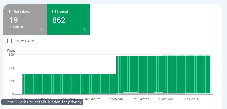The width and height of the screenshot is (227, 109).
Task: Select the Indexed 862 count
Action: tap(59, 20)
